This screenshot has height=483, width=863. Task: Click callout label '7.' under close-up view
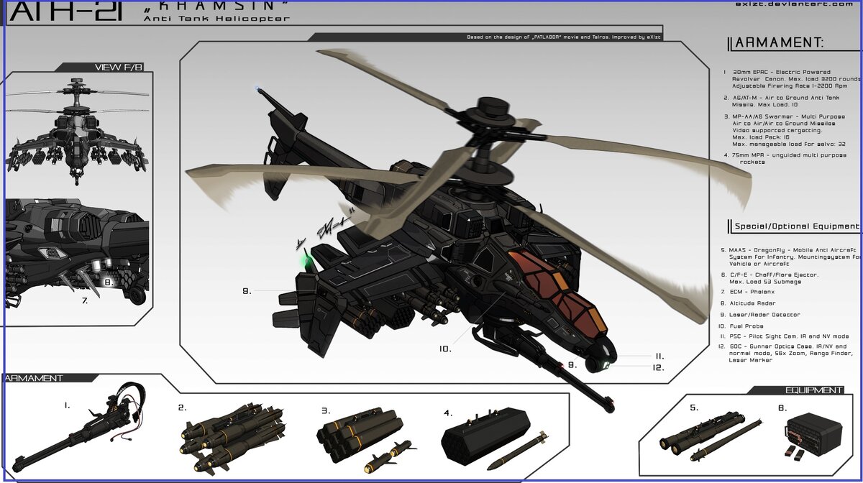pos(84,300)
